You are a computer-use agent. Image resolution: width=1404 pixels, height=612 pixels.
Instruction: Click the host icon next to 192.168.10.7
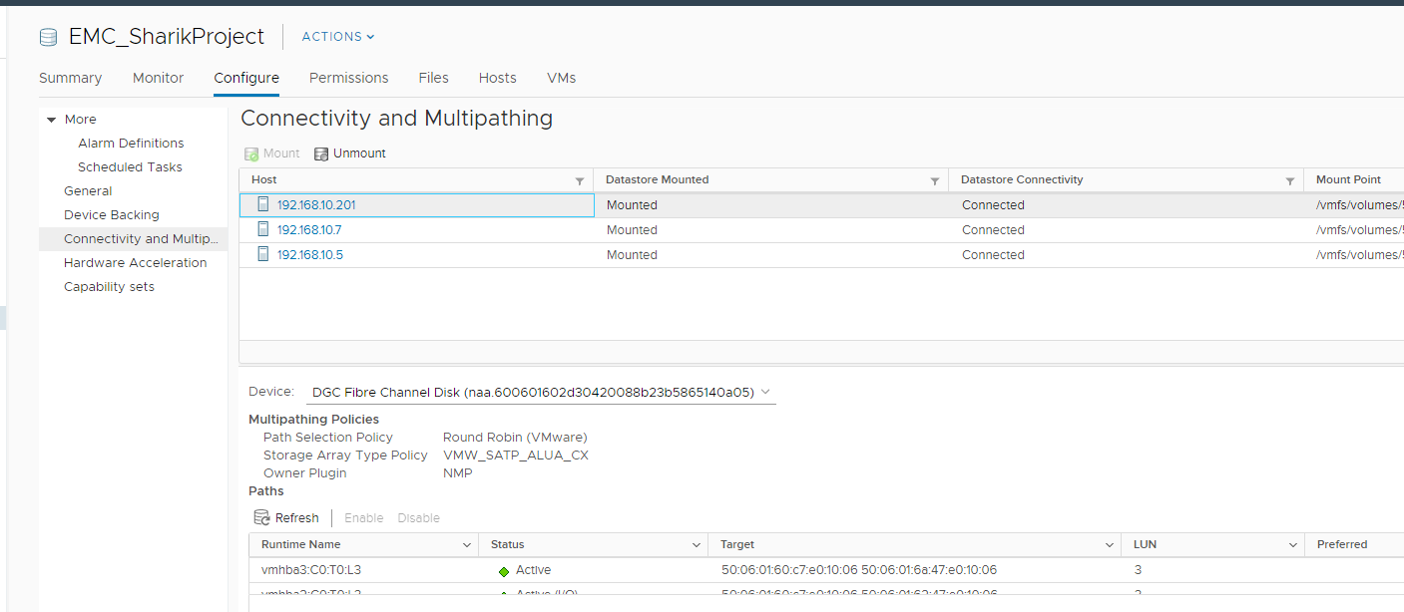point(262,229)
